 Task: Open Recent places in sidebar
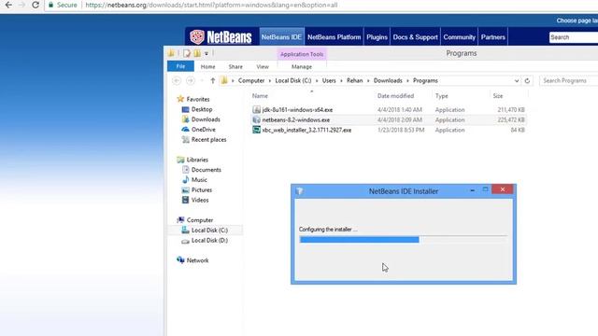[x=208, y=139]
